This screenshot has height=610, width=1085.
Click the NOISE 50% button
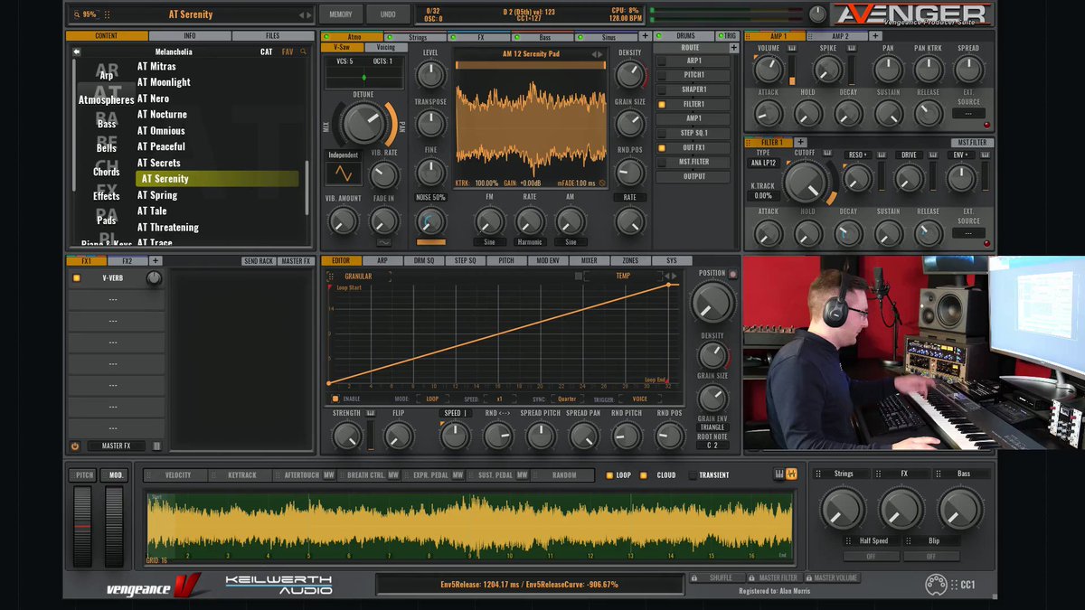coord(431,197)
